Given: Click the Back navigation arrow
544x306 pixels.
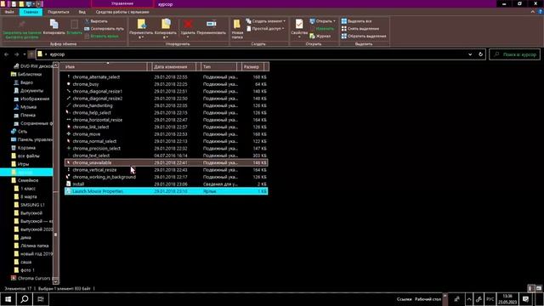Looking at the screenshot, I should pos(7,54).
